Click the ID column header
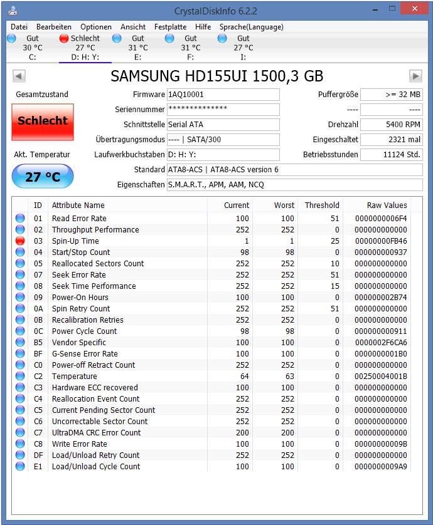Viewport: 433px width, 525px height. click(x=38, y=205)
